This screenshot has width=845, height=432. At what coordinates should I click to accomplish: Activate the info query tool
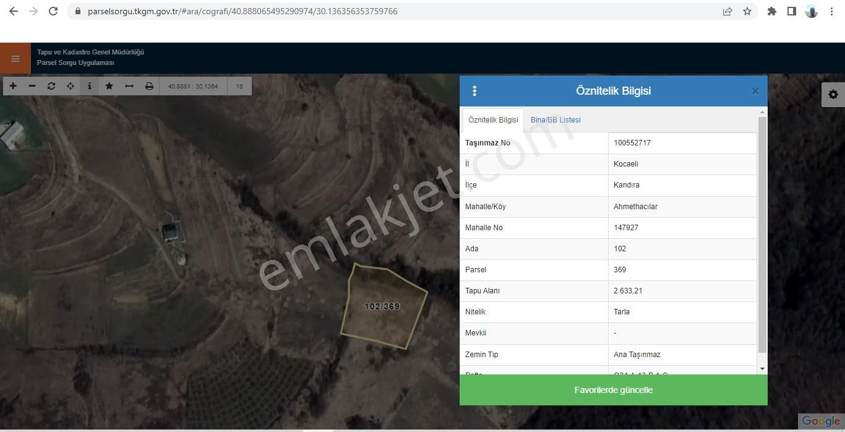90,86
